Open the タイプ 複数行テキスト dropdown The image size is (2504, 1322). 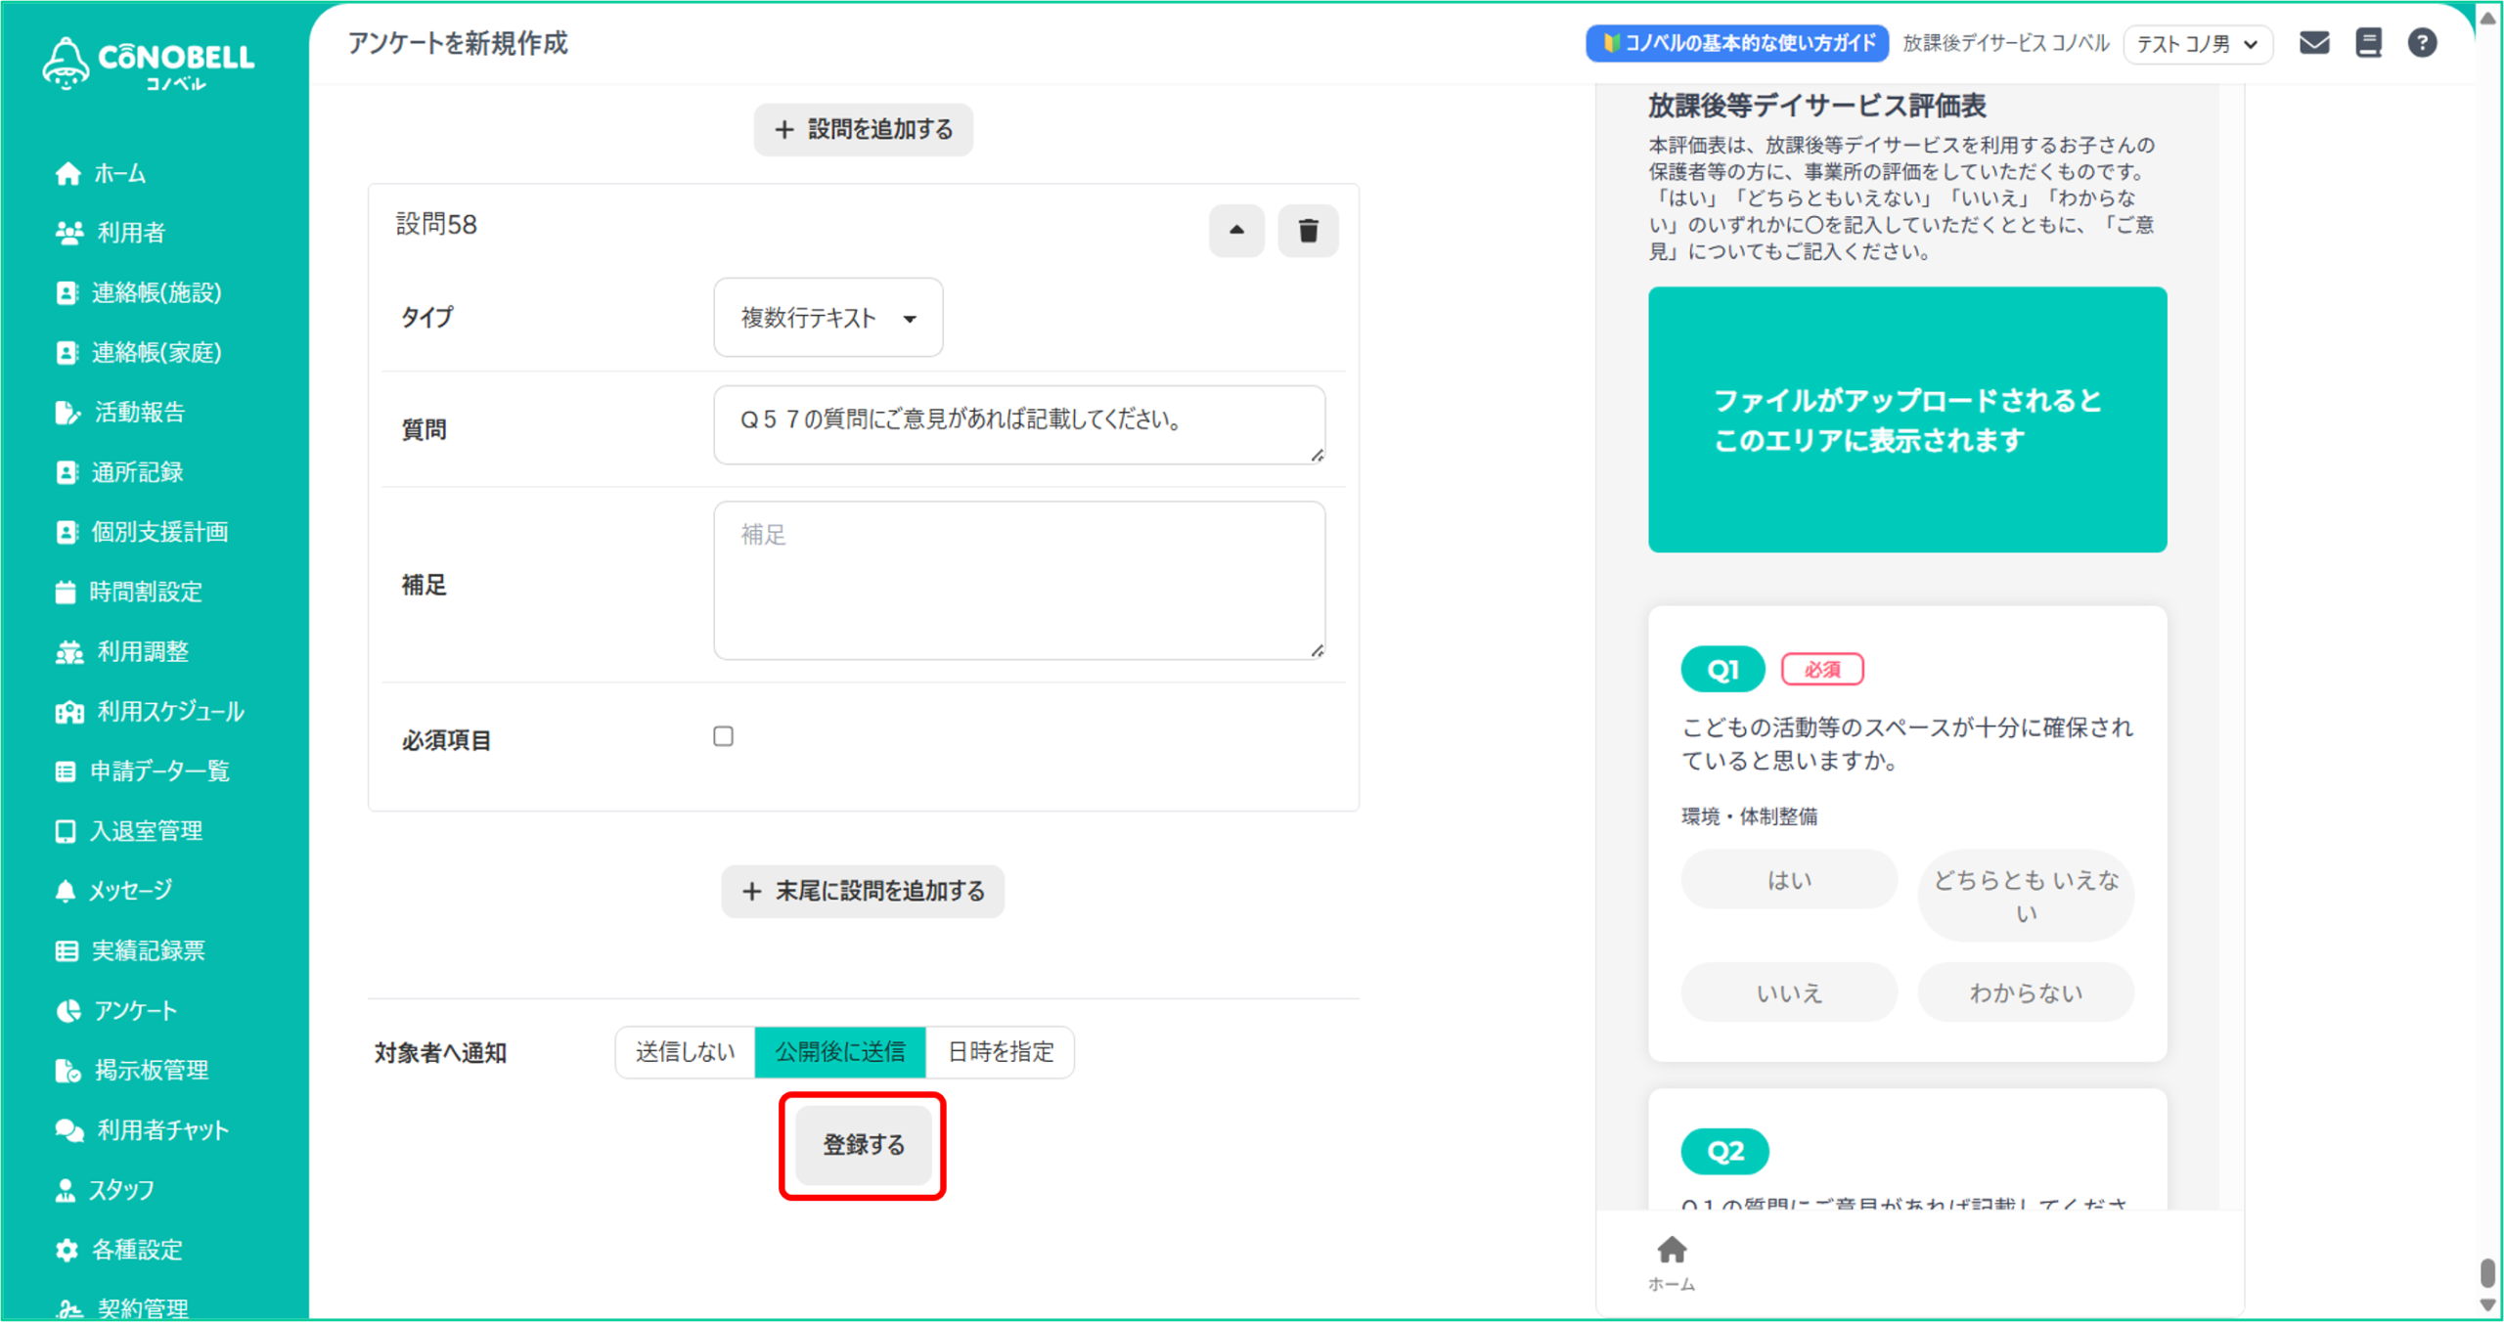pos(827,318)
